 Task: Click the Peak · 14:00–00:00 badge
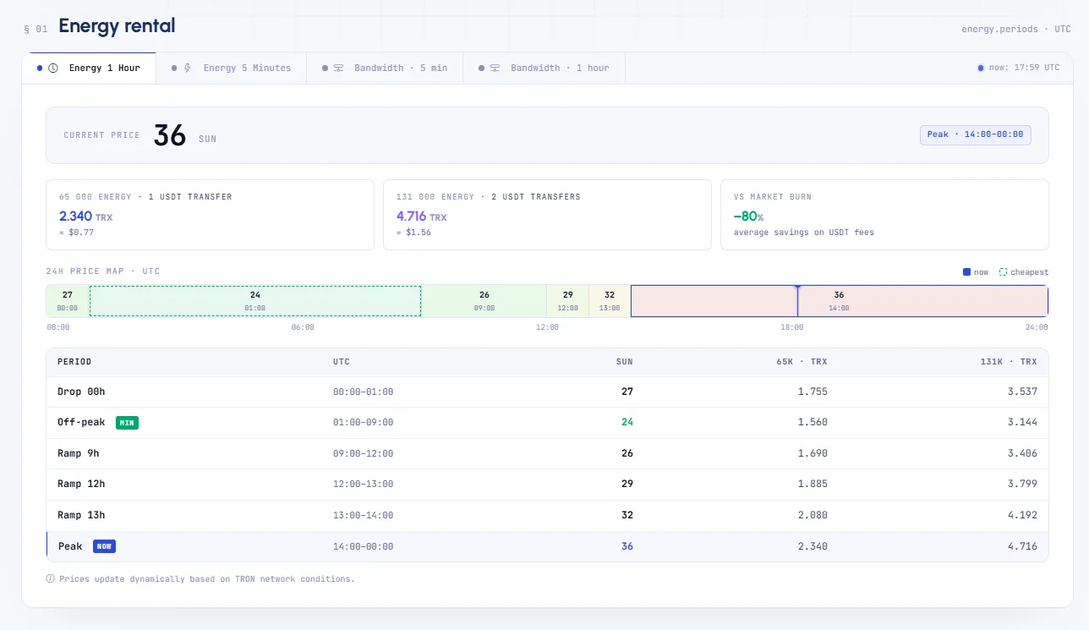click(975, 134)
